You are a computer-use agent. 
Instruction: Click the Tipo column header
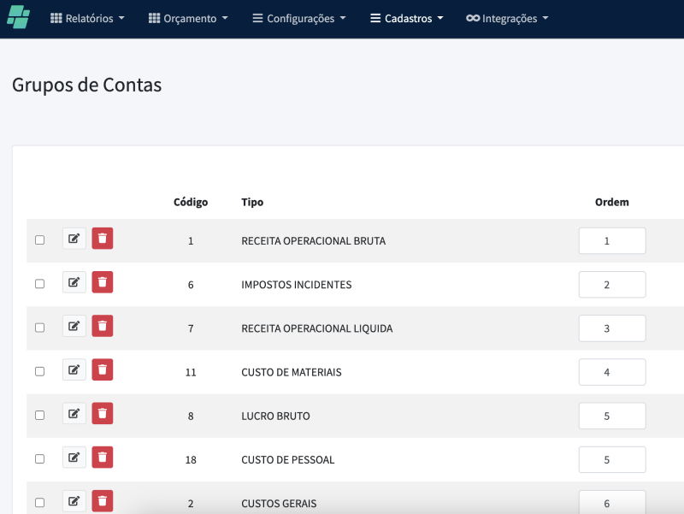pos(252,203)
